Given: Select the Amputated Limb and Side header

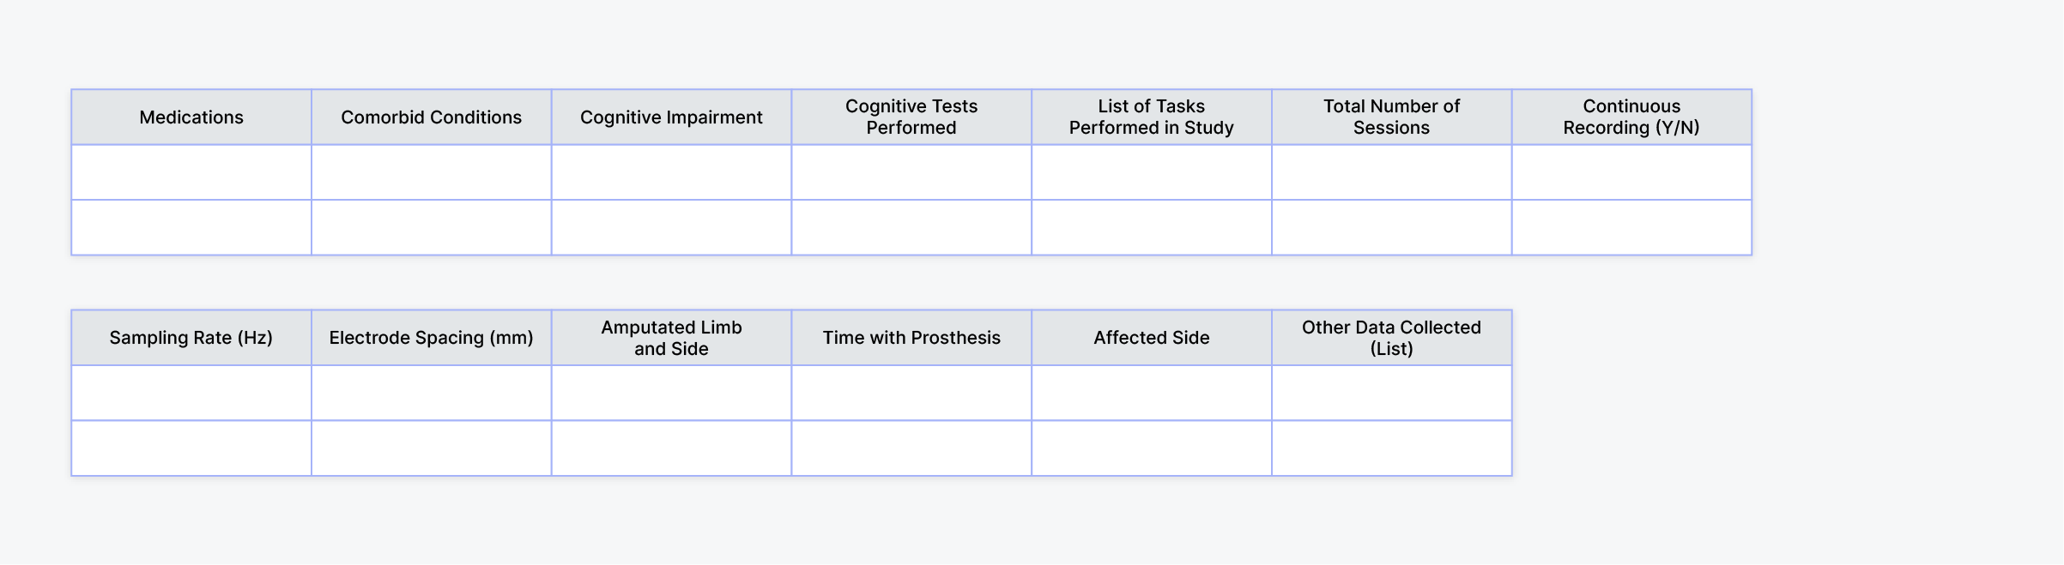Looking at the screenshot, I should click(x=671, y=338).
